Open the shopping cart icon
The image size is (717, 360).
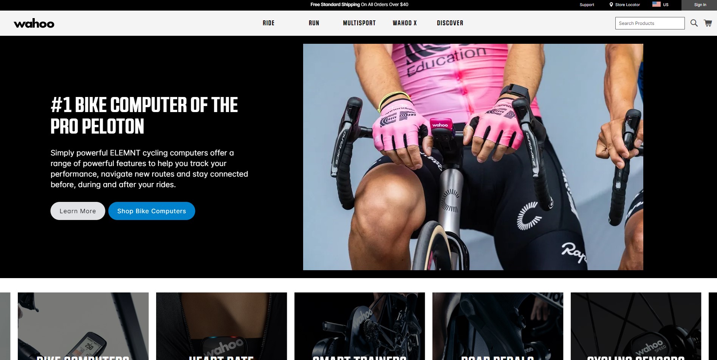pyautogui.click(x=708, y=23)
